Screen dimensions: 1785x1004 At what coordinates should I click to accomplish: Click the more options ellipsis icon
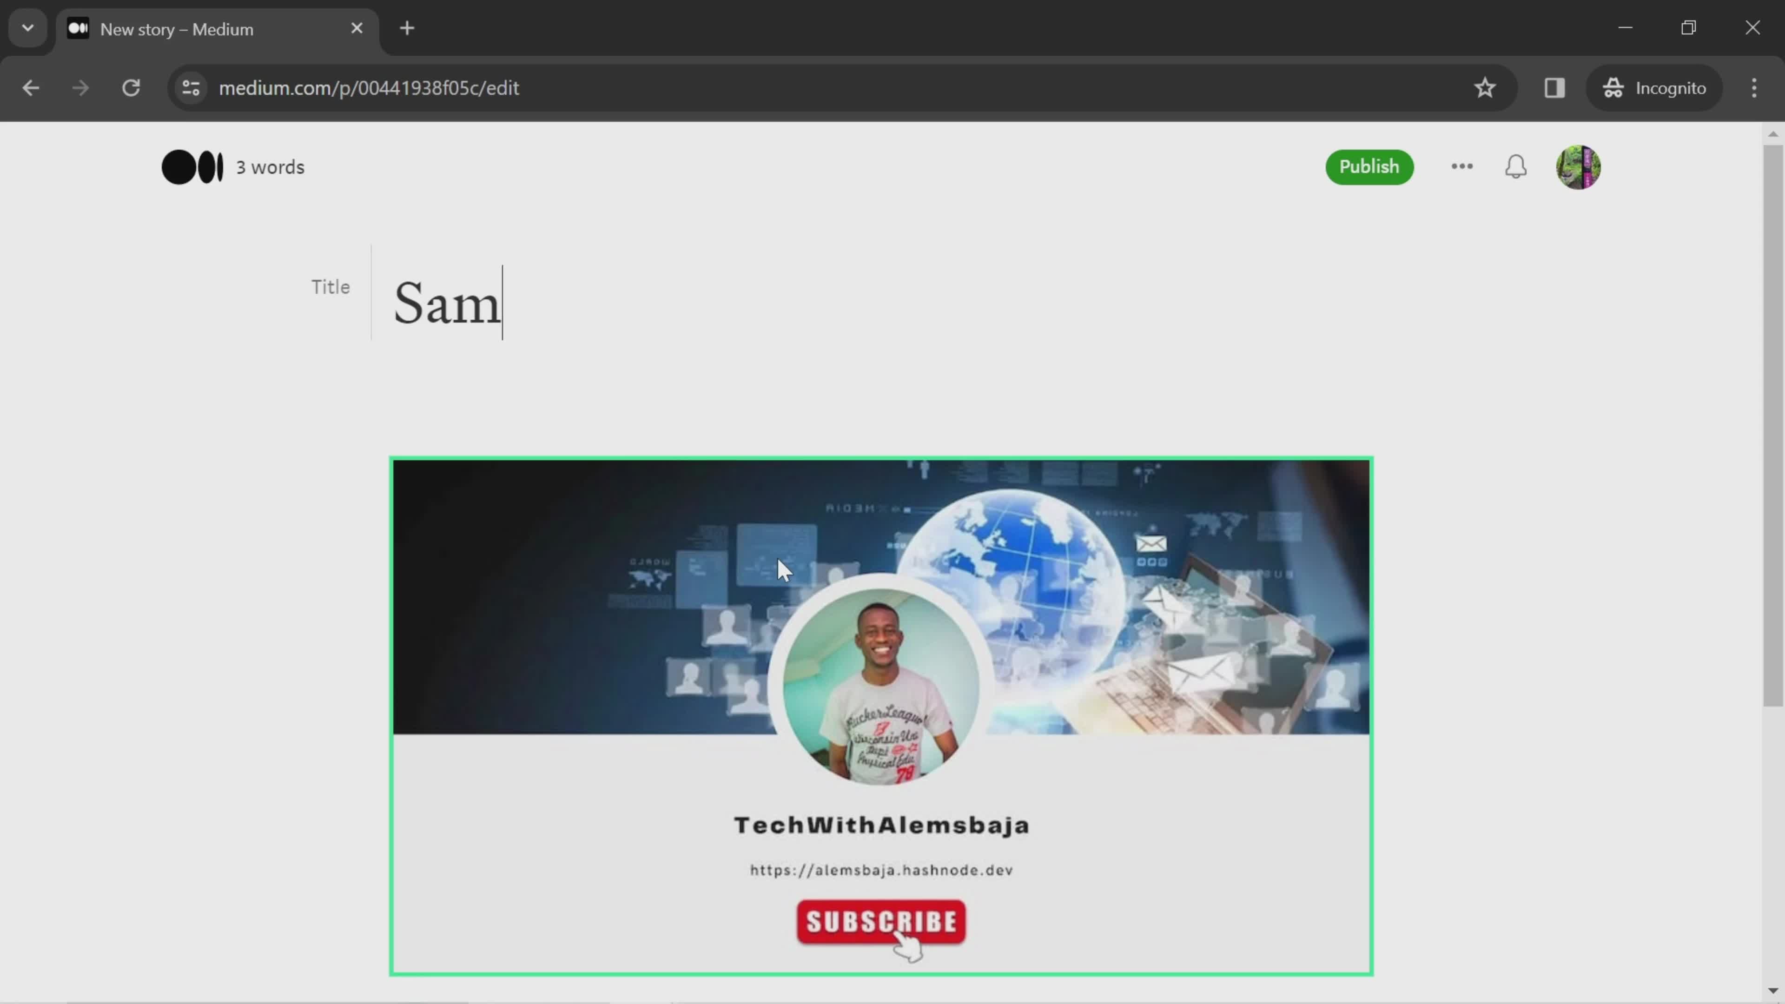point(1461,167)
